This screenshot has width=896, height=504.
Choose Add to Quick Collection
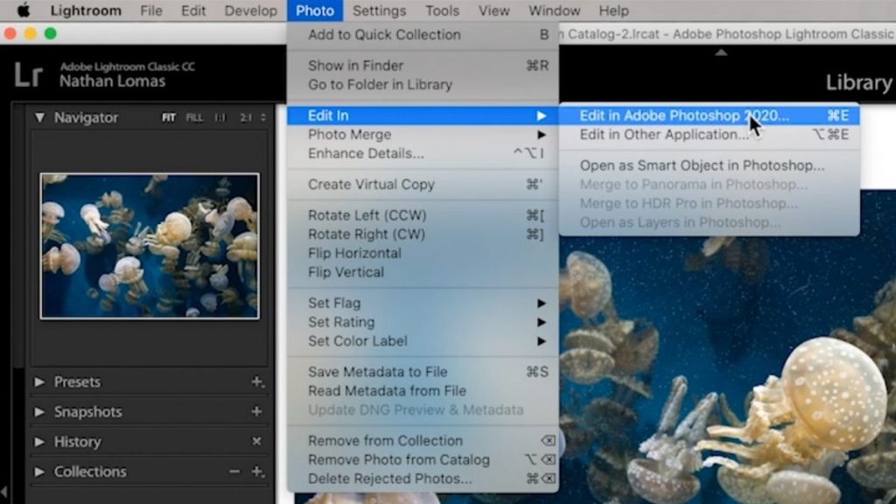423,35
